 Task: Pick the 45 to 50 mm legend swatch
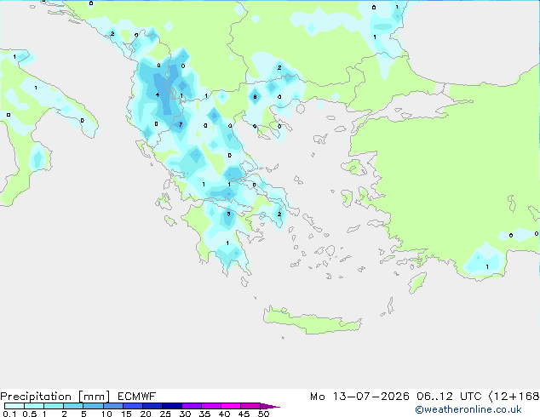click(250, 406)
